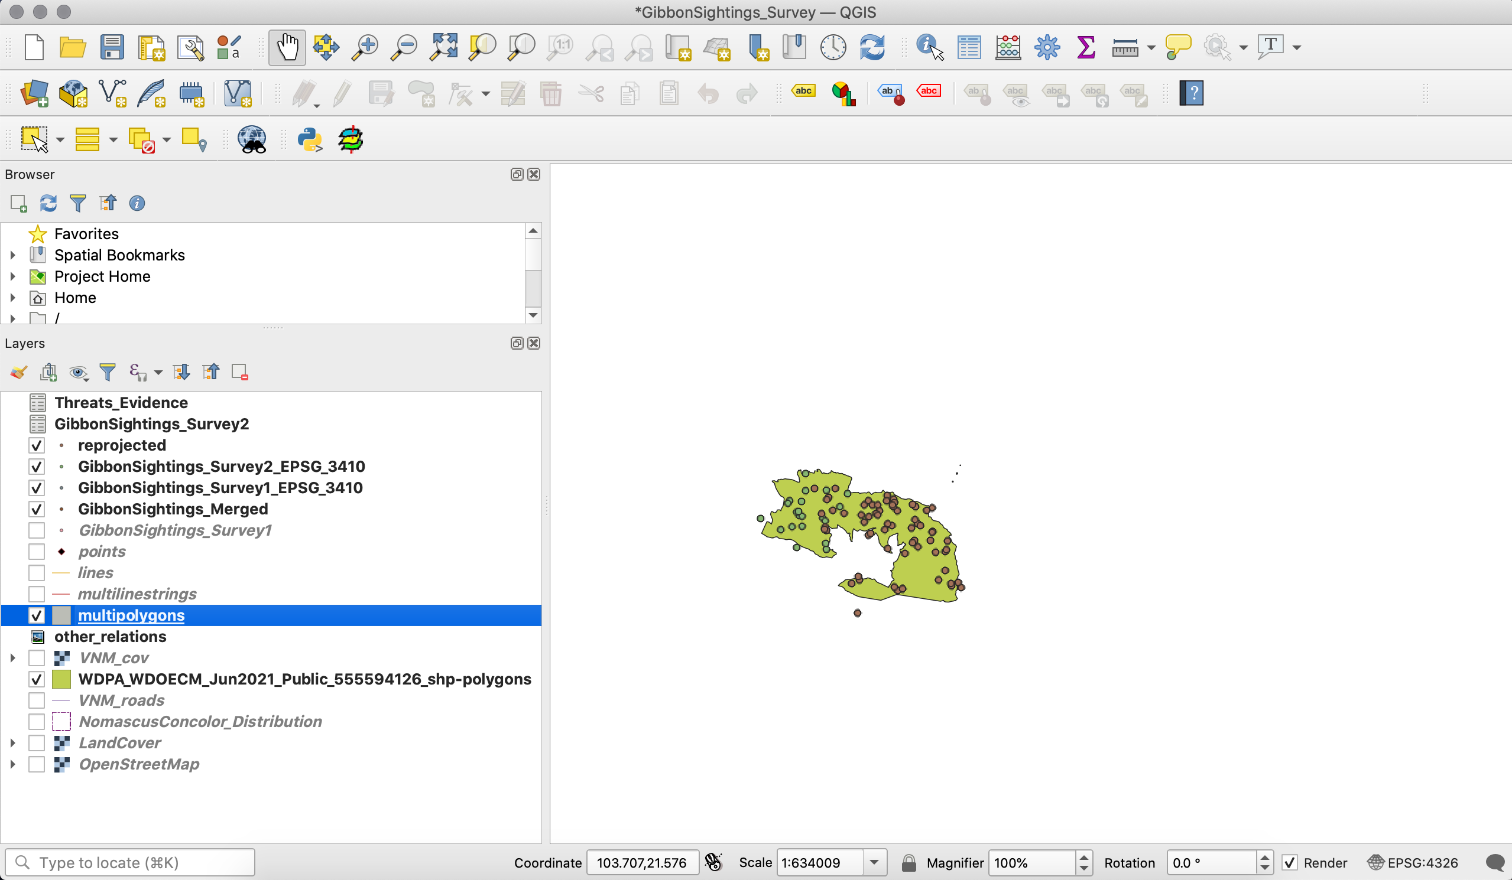Hide the reprojected layer
This screenshot has width=1512, height=880.
tap(37, 445)
